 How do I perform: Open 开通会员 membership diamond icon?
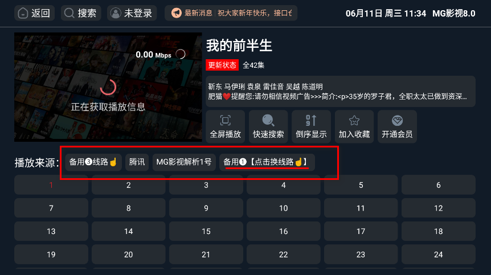(x=397, y=127)
